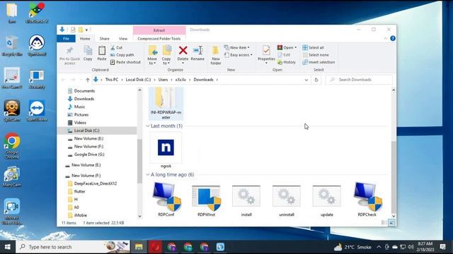Click the Rename ribbon button
The height and width of the screenshot is (254, 453).
(197, 54)
